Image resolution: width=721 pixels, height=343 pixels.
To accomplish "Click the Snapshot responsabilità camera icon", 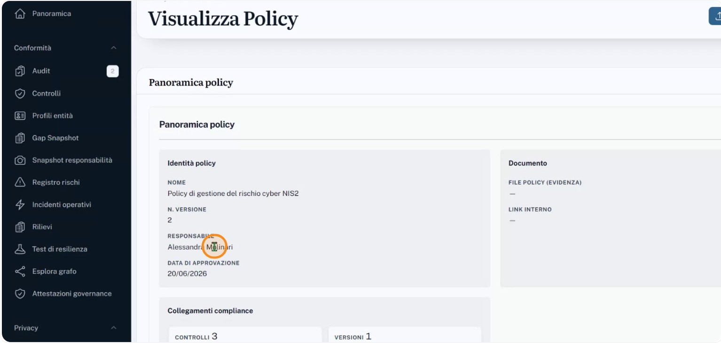I will click(20, 160).
